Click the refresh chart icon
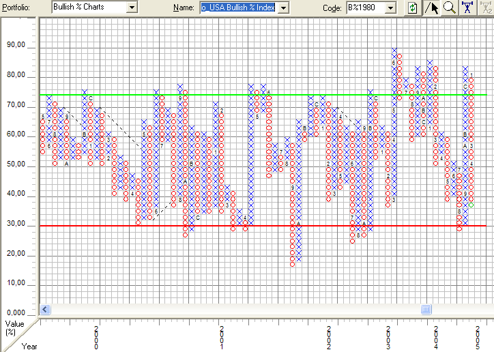494x352 pixels. point(413,8)
